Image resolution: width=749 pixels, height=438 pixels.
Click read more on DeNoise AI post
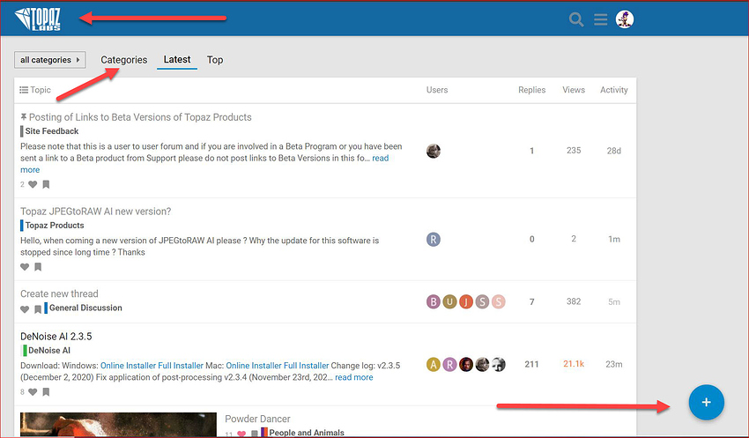pyautogui.click(x=354, y=377)
